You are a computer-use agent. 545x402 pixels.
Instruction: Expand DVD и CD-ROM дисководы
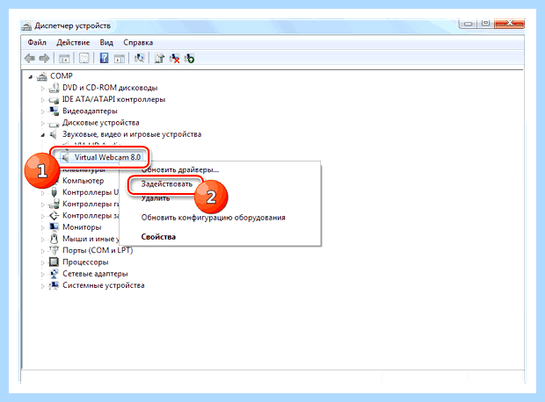click(43, 89)
